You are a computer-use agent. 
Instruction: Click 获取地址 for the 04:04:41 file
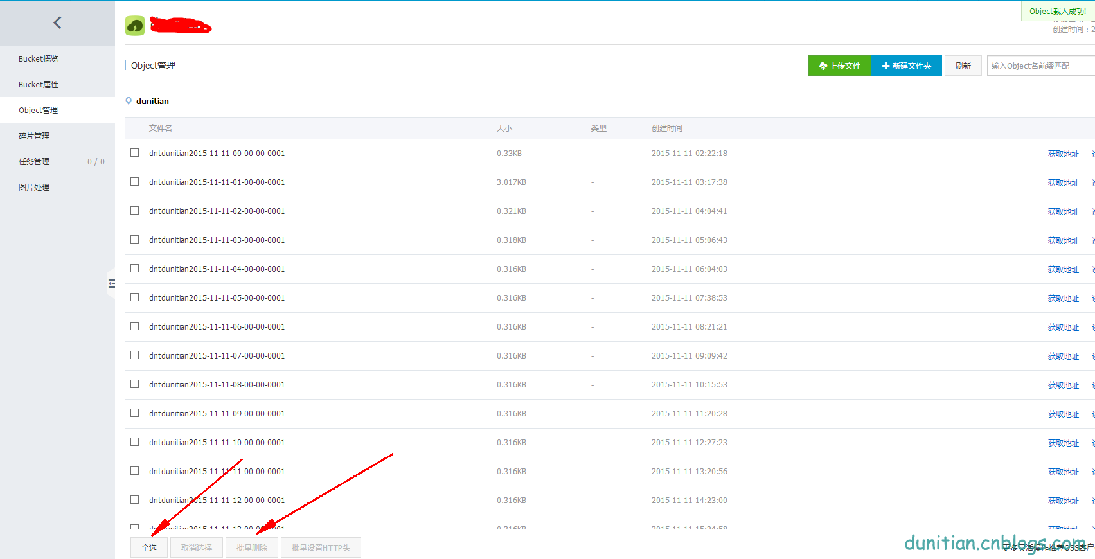(x=1064, y=212)
